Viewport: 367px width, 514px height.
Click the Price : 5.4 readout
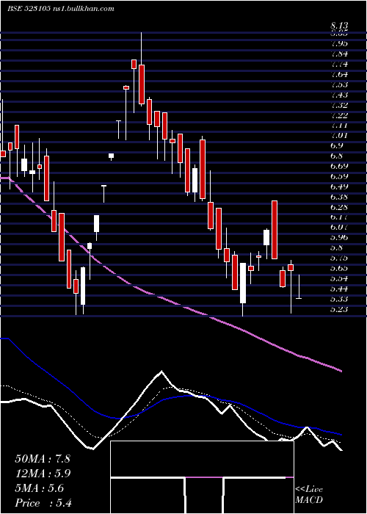(x=43, y=503)
